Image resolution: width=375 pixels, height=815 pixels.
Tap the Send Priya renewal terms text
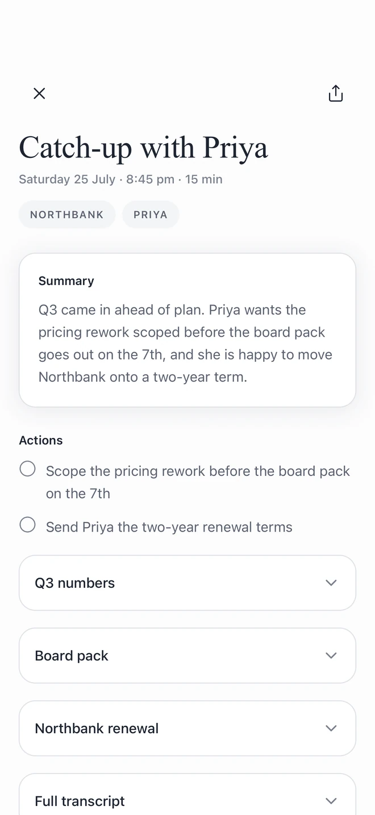[169, 527]
